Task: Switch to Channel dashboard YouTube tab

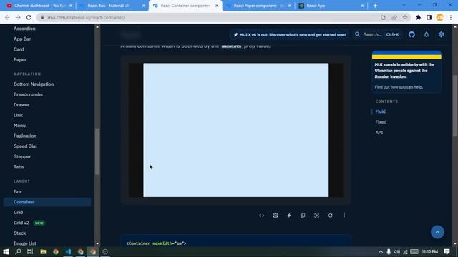Action: click(39, 6)
